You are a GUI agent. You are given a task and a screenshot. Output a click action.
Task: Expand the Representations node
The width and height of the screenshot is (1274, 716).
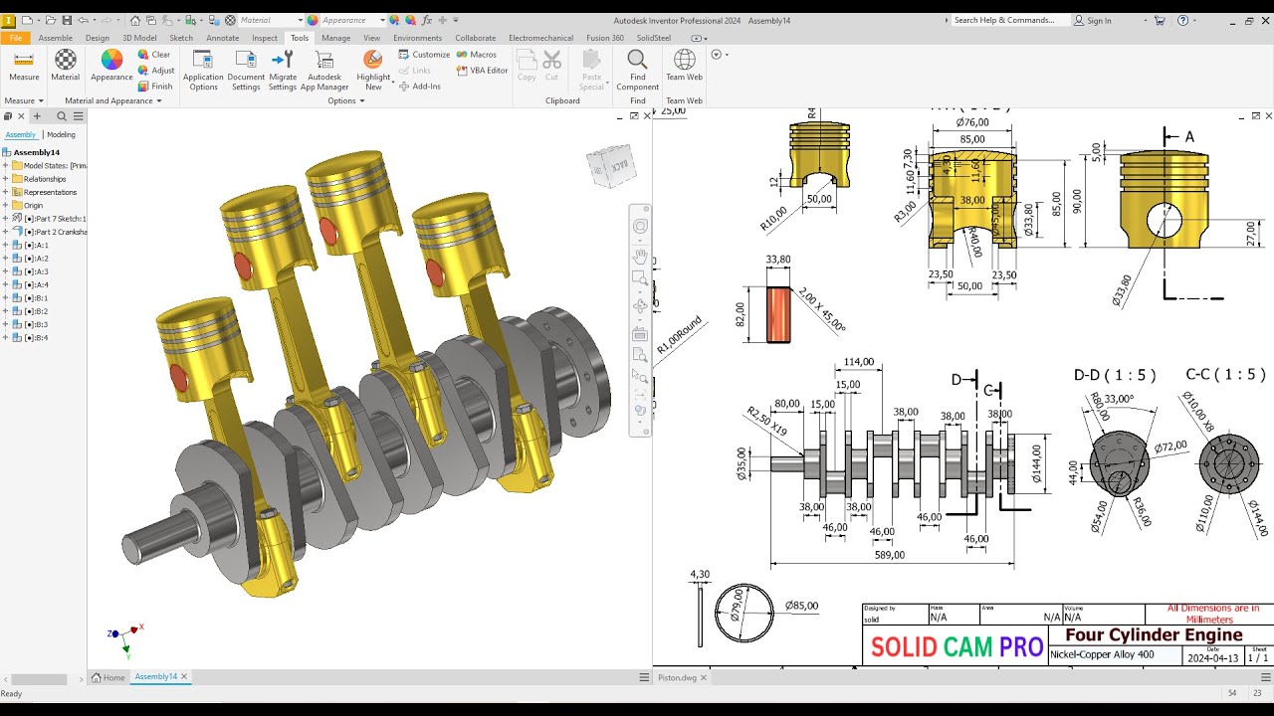click(5, 192)
